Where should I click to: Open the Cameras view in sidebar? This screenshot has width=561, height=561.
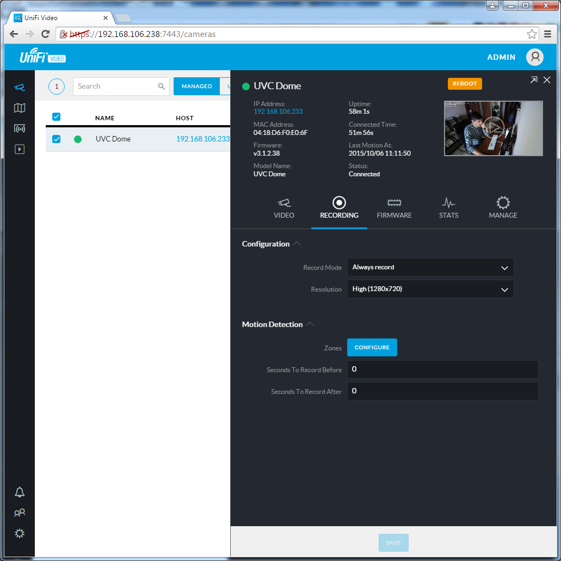click(x=20, y=87)
